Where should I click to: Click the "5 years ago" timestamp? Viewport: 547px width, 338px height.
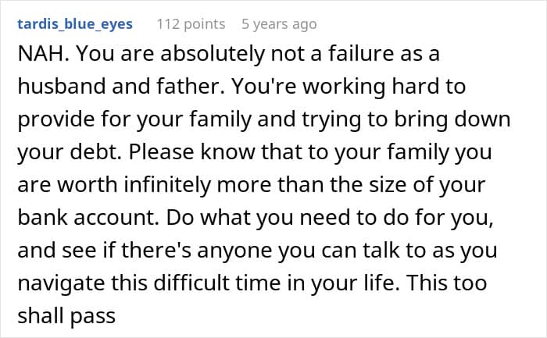tap(279, 24)
